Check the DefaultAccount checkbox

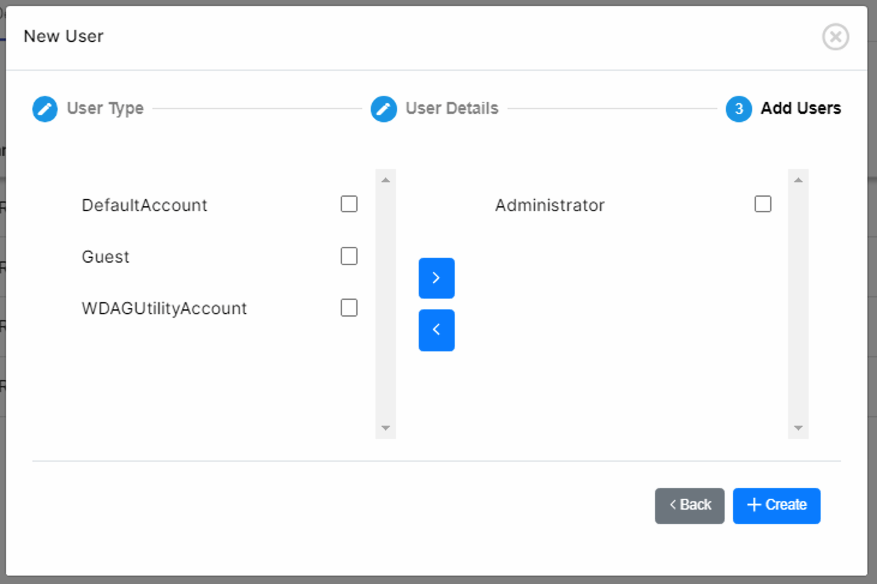[349, 204]
